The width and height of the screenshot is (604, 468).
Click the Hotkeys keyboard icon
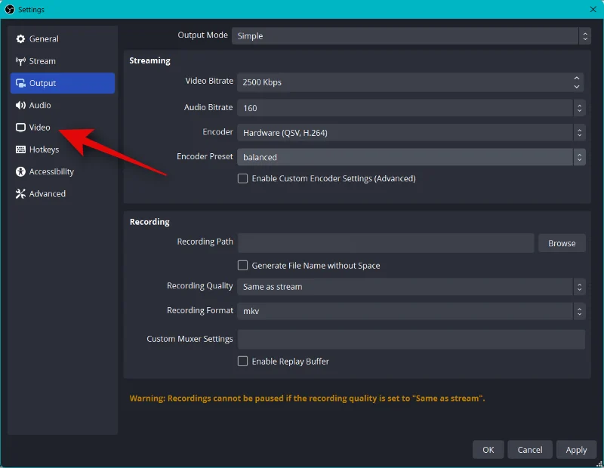[20, 149]
